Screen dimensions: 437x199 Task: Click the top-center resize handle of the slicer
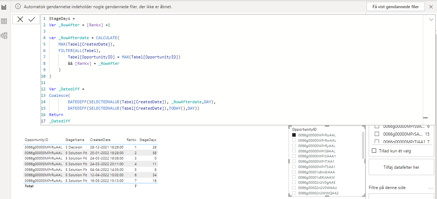click(327, 126)
